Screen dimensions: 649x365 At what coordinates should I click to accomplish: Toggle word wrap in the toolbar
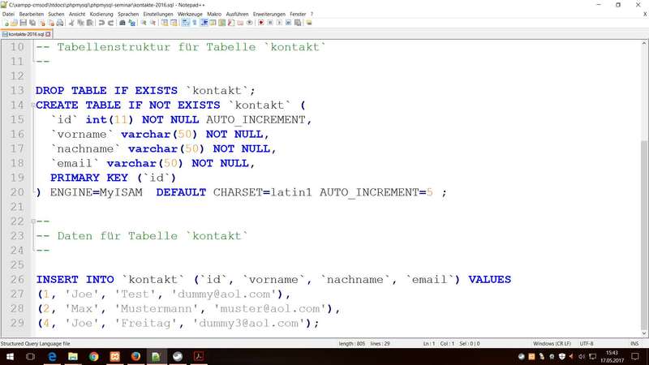[186, 23]
